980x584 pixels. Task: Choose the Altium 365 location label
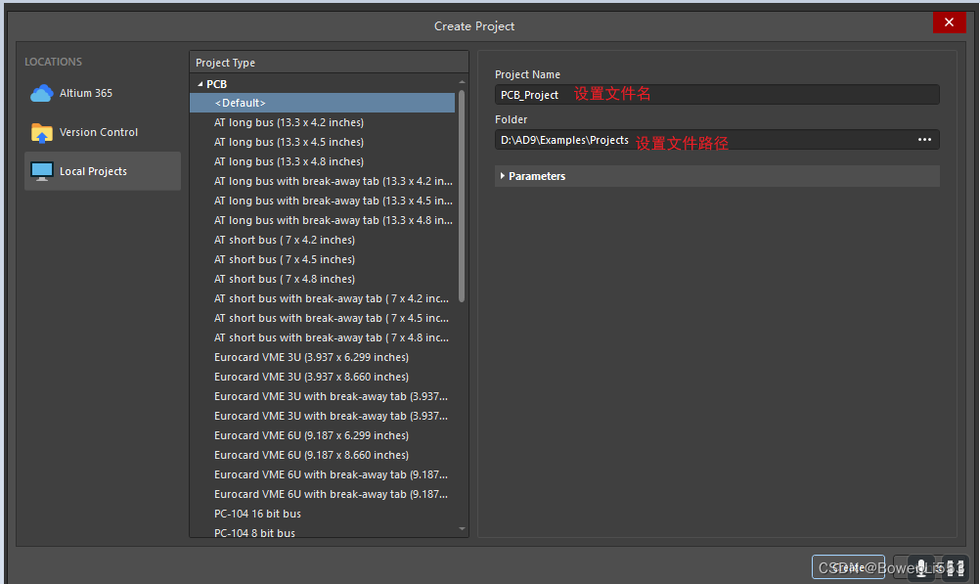(86, 93)
